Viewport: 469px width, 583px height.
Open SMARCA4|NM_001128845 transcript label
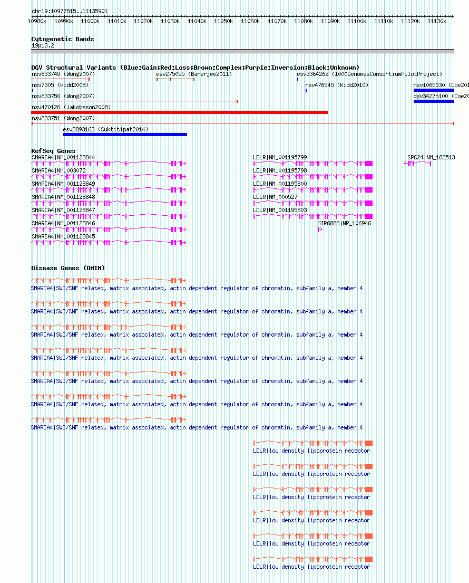[63, 236]
